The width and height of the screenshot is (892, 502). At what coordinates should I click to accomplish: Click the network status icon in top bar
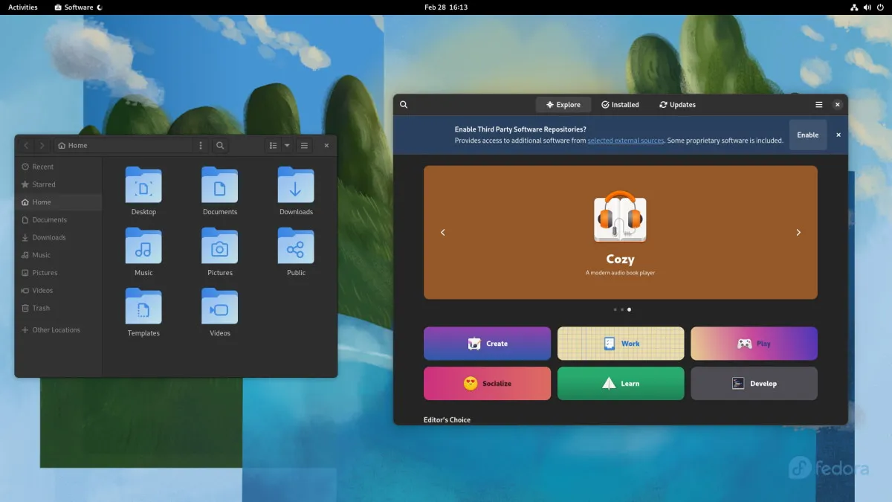click(x=854, y=7)
